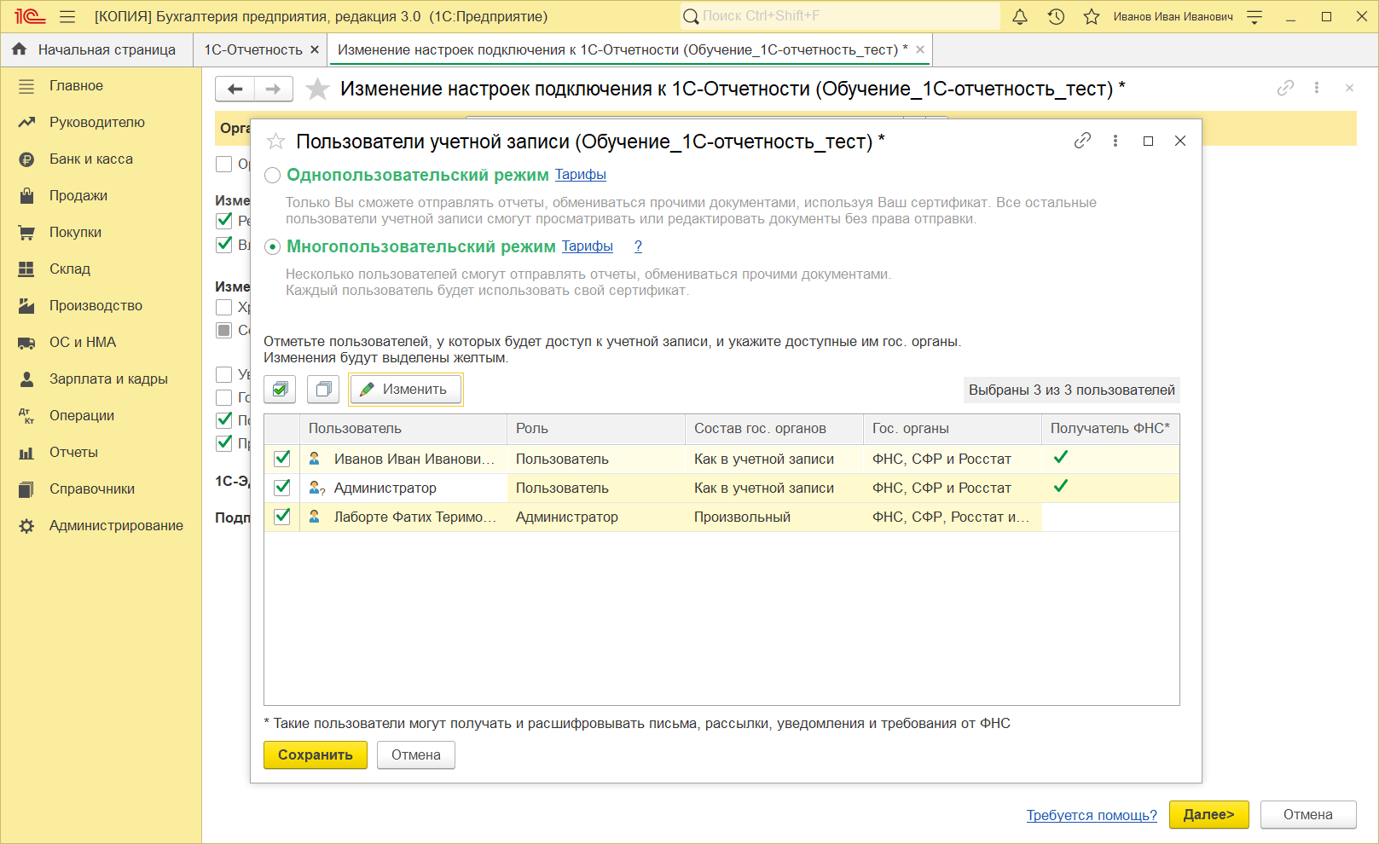Open Требуется помощь? link
The image size is (1379, 844).
pyautogui.click(x=1092, y=815)
